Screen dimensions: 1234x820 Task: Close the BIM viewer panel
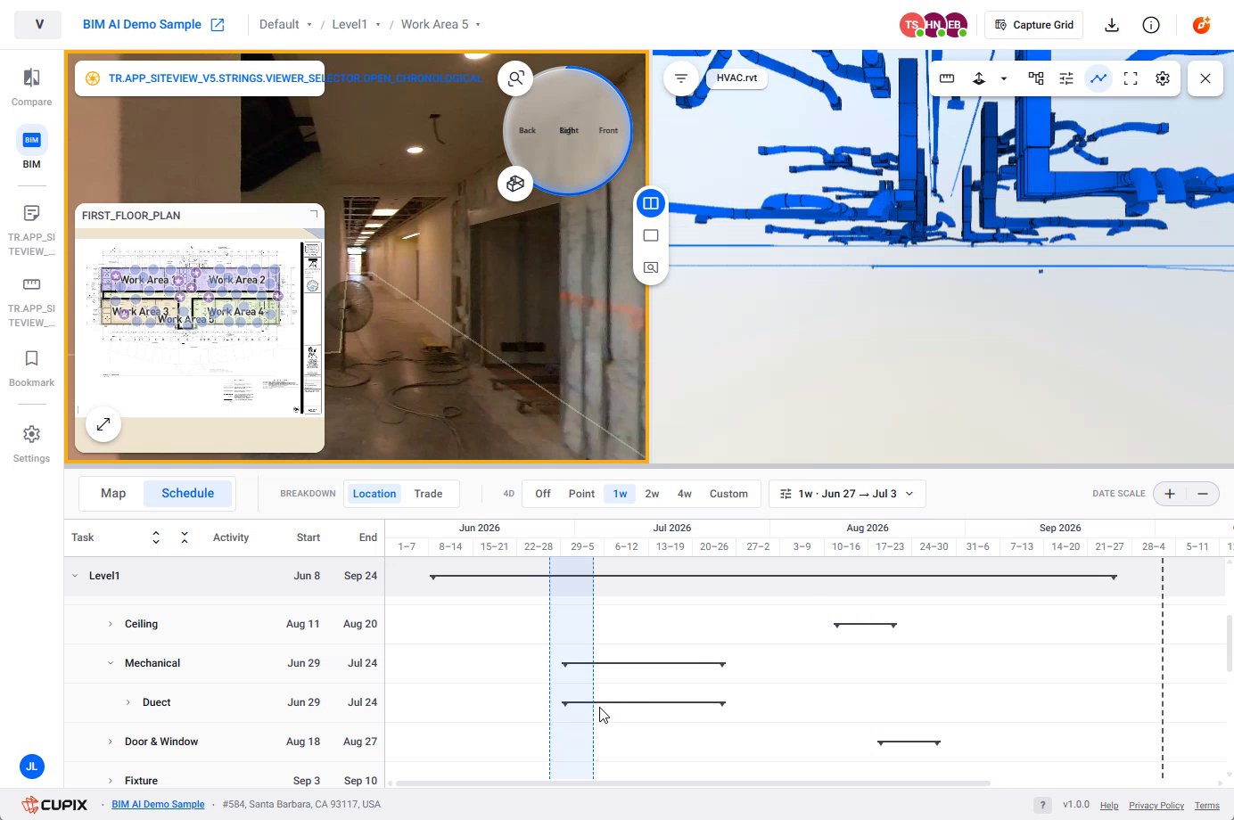point(1205,78)
